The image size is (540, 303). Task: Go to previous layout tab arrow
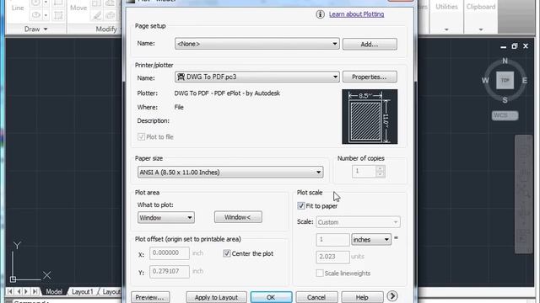[19, 292]
